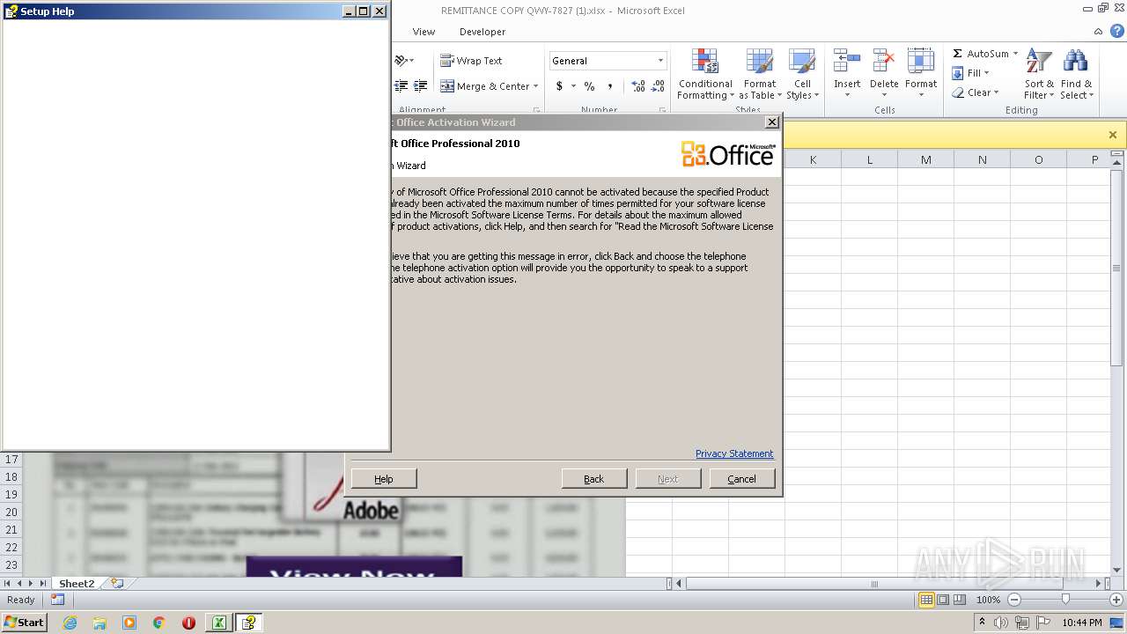Open the Number group dialog launcher
1127x634 pixels.
point(661,110)
